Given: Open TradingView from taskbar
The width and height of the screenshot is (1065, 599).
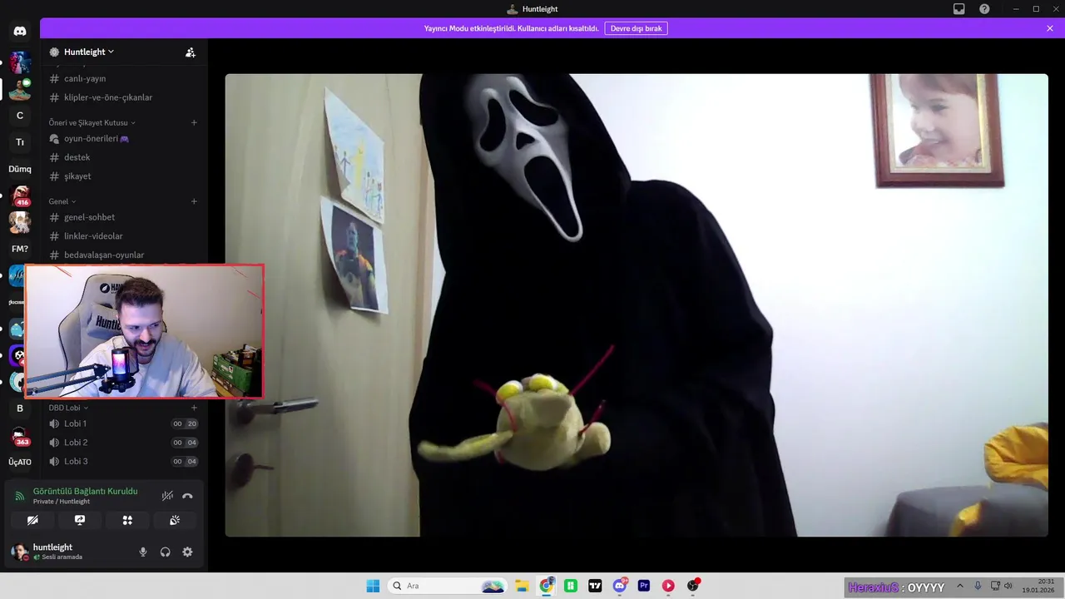Looking at the screenshot, I should pyautogui.click(x=595, y=586).
